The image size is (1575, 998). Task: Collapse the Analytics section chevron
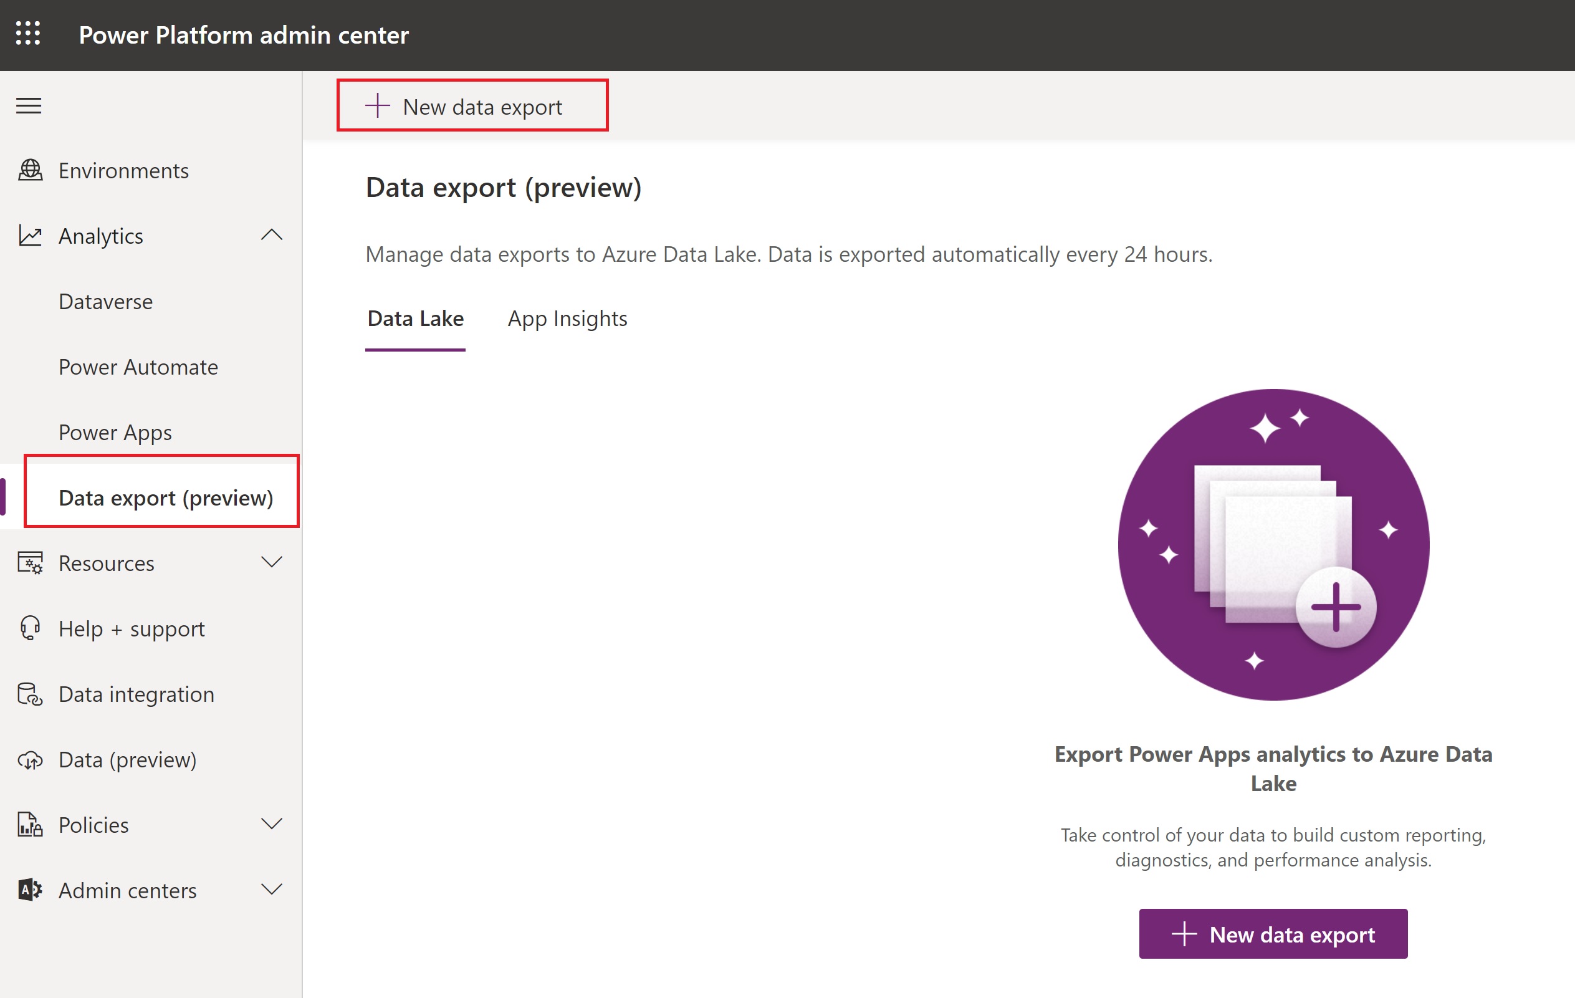click(x=272, y=235)
